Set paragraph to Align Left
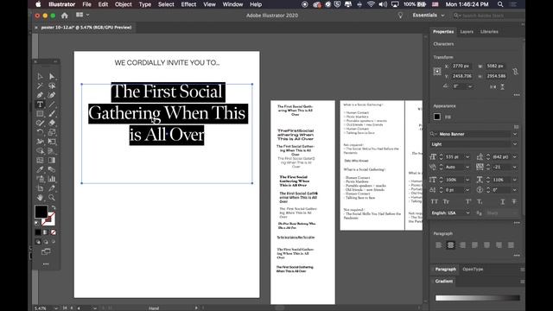Screen dimensions: 553x311 click(438, 245)
